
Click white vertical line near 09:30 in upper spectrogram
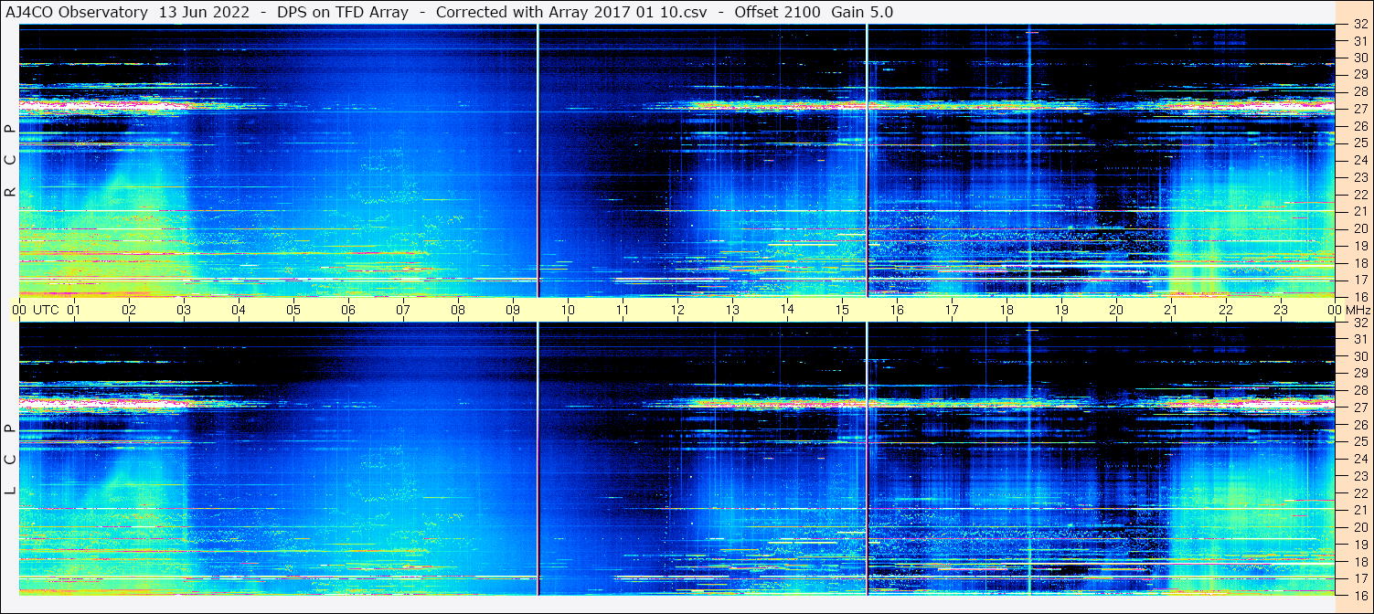coord(538,160)
